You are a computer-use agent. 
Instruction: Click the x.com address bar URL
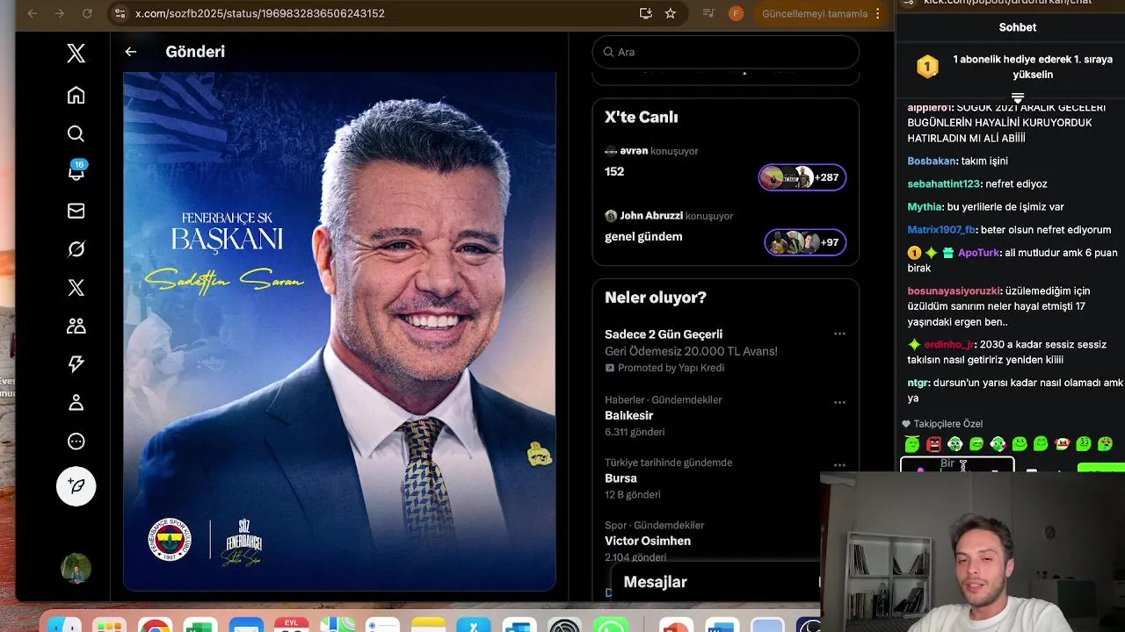[x=260, y=13]
